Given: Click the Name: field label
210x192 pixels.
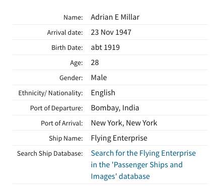Looking at the screenshot, I should 73,17.
